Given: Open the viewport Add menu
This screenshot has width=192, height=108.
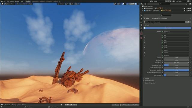Looking at the screenshot, I should [x=26, y=4].
